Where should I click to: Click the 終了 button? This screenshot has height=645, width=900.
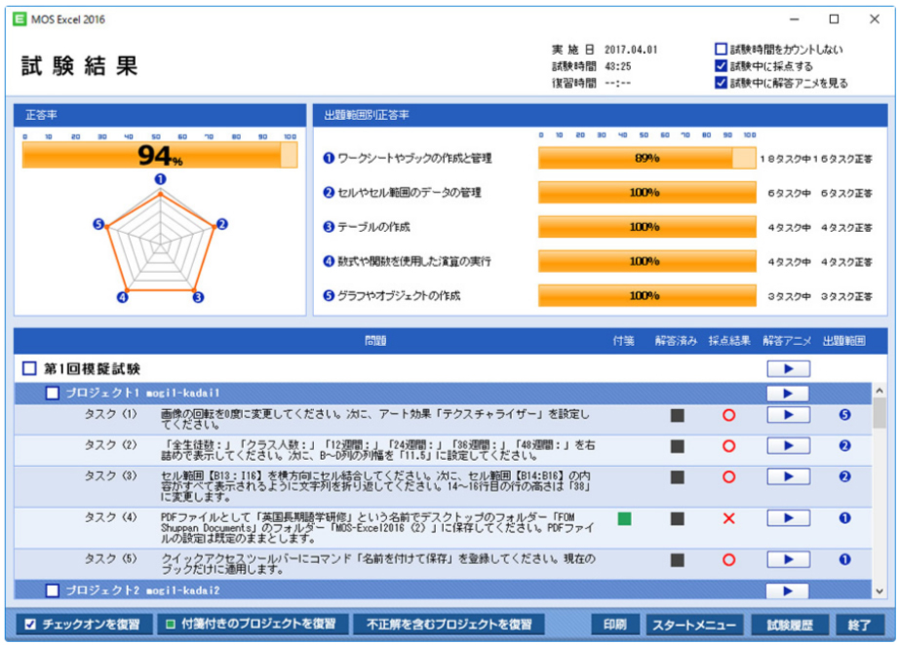click(x=859, y=625)
